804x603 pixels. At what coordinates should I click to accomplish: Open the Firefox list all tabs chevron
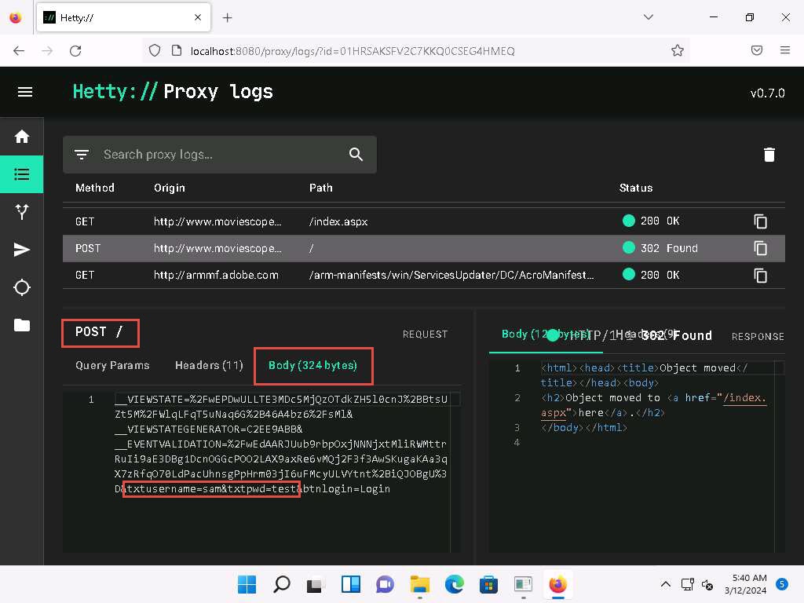648,17
